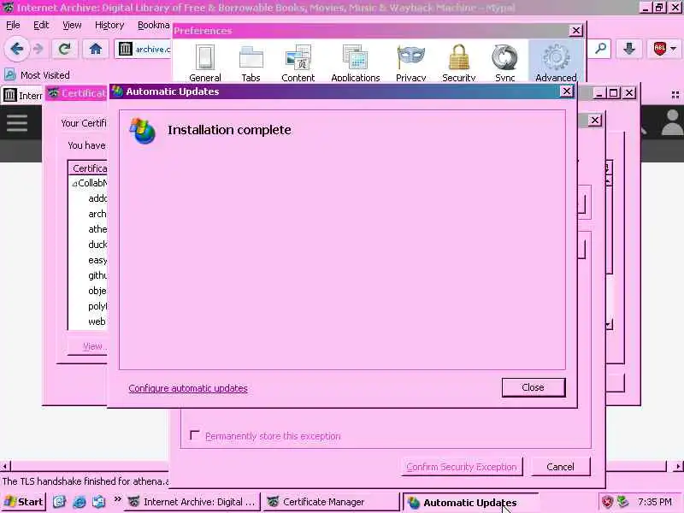Click the archive.org site identity icon
Image resolution: width=684 pixels, height=513 pixels.
point(125,49)
